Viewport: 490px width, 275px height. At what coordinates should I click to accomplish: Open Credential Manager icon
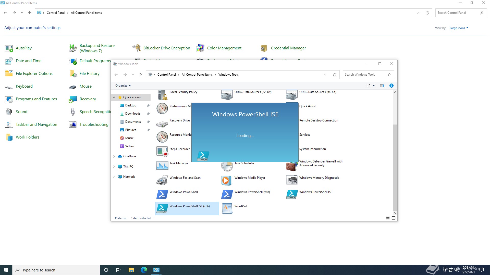pyautogui.click(x=264, y=48)
